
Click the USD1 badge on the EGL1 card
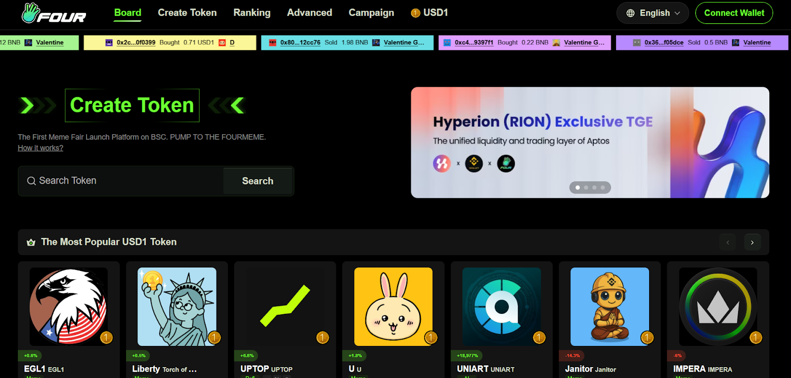click(x=106, y=338)
